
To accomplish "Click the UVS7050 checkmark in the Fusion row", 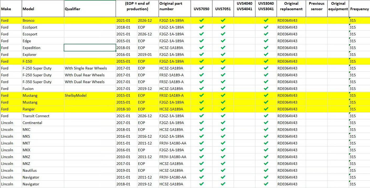I will 201,89.
